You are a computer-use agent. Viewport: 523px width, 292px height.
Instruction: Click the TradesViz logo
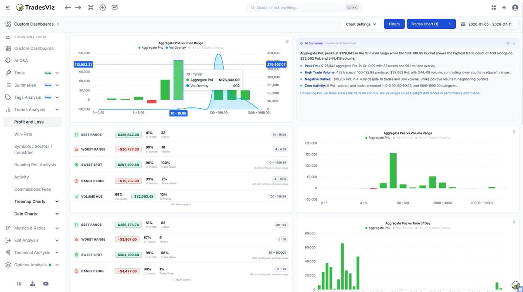[35, 7]
